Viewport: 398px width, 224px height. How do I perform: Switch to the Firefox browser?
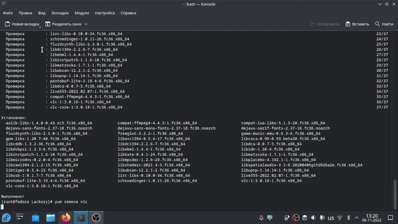point(66,218)
